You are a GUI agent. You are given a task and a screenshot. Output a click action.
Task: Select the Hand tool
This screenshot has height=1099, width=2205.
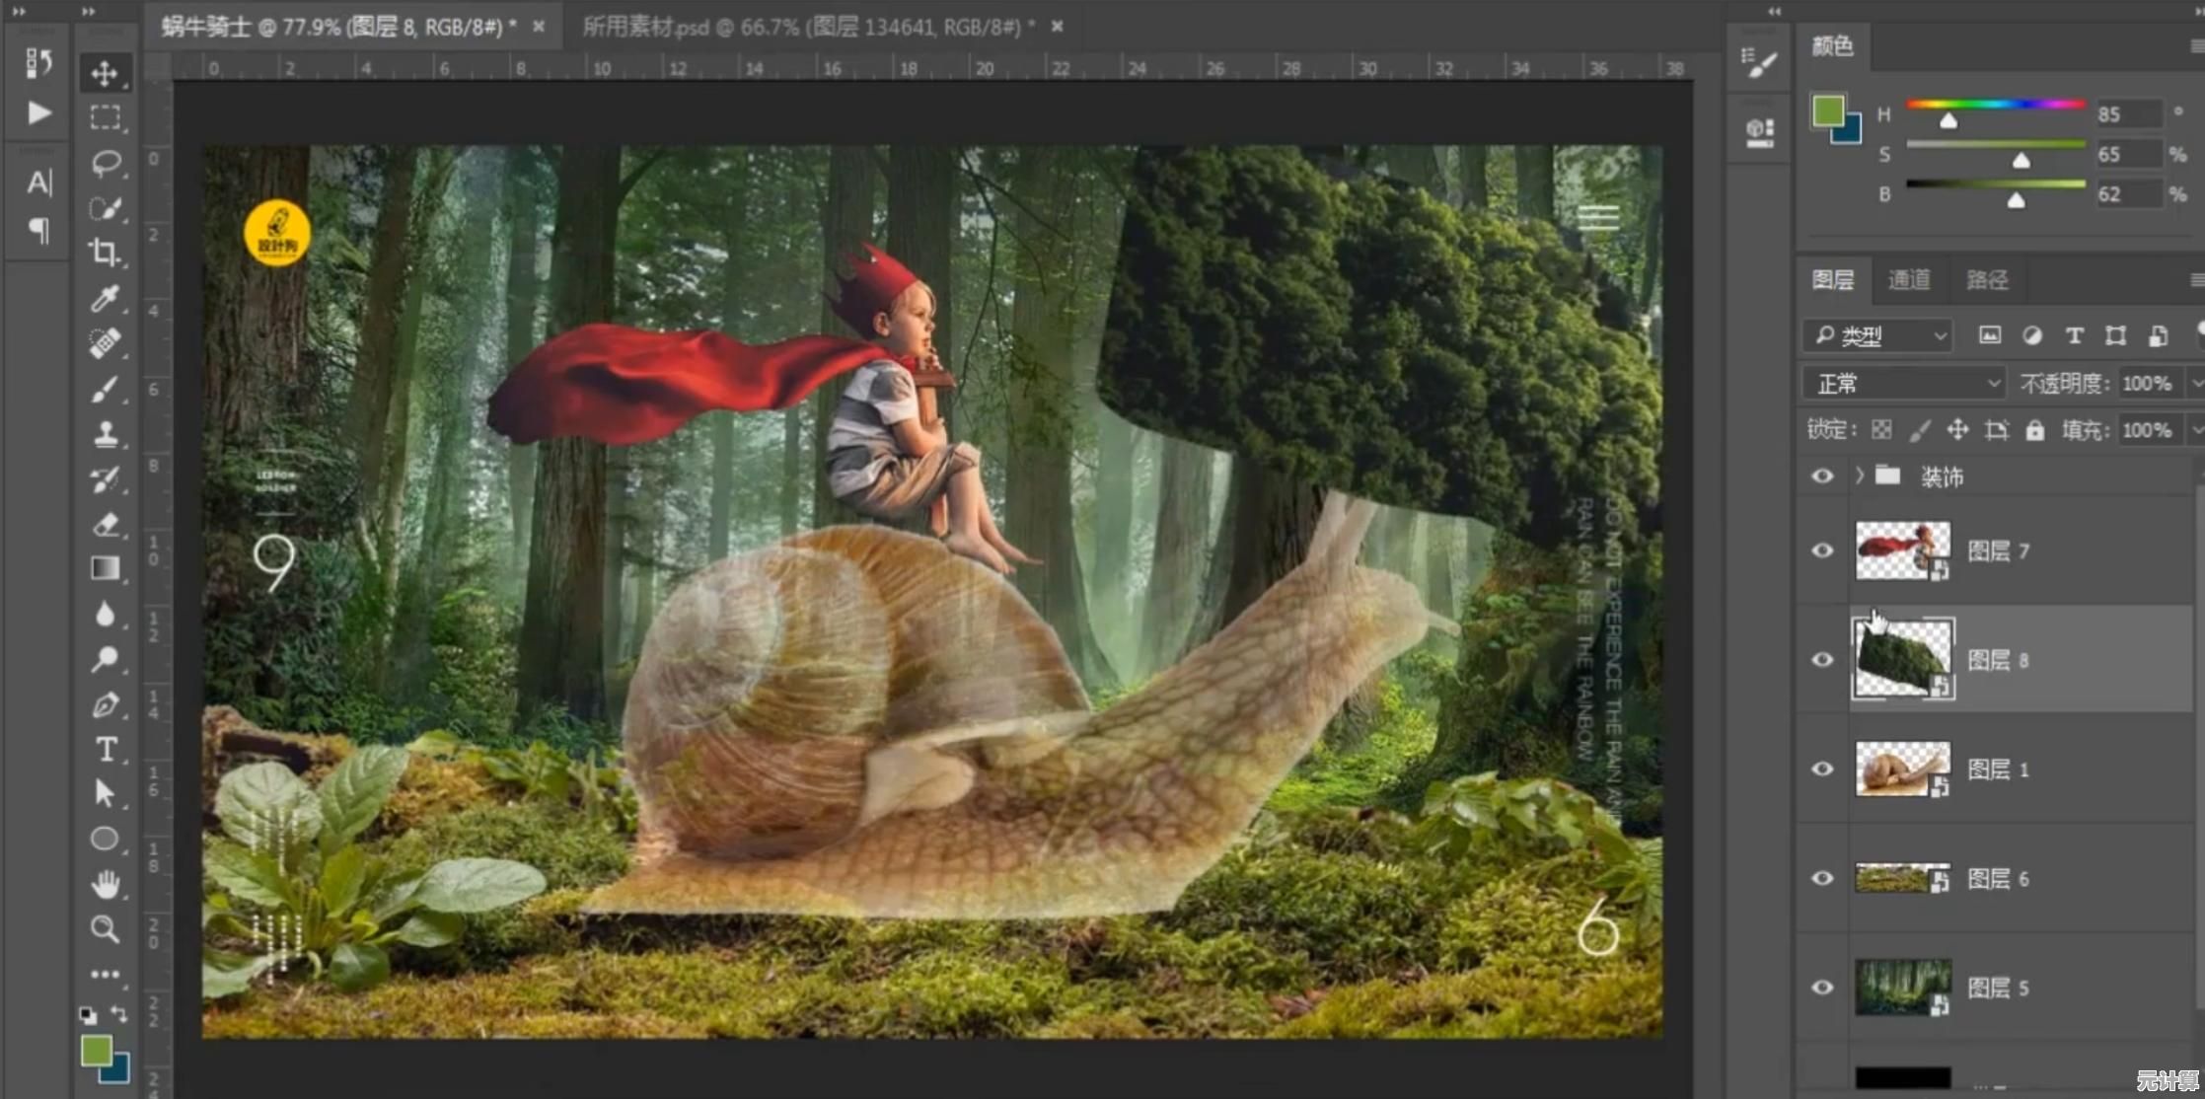(105, 884)
